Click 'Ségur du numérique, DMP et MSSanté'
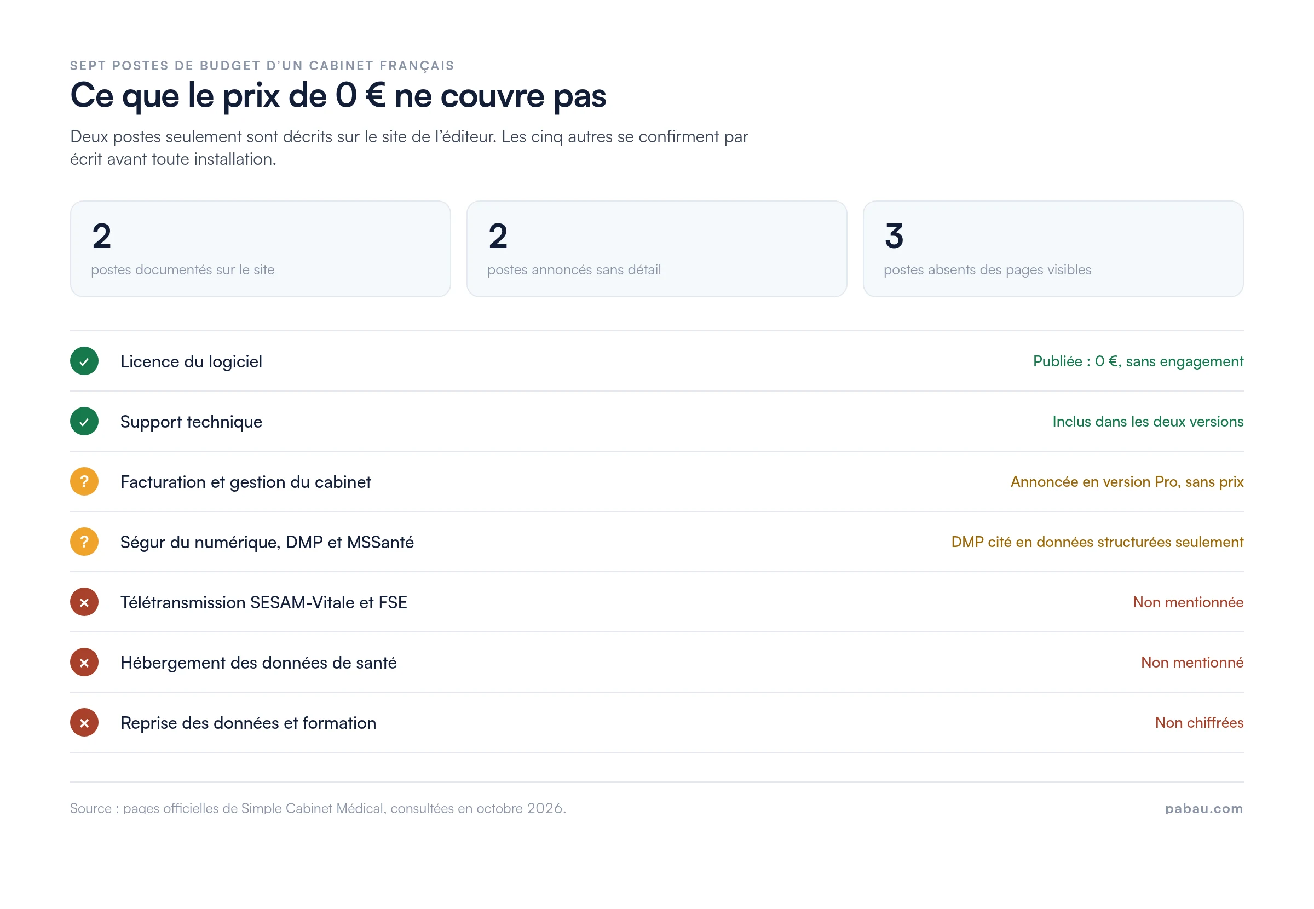Viewport: 1314px width, 909px height. [x=267, y=542]
